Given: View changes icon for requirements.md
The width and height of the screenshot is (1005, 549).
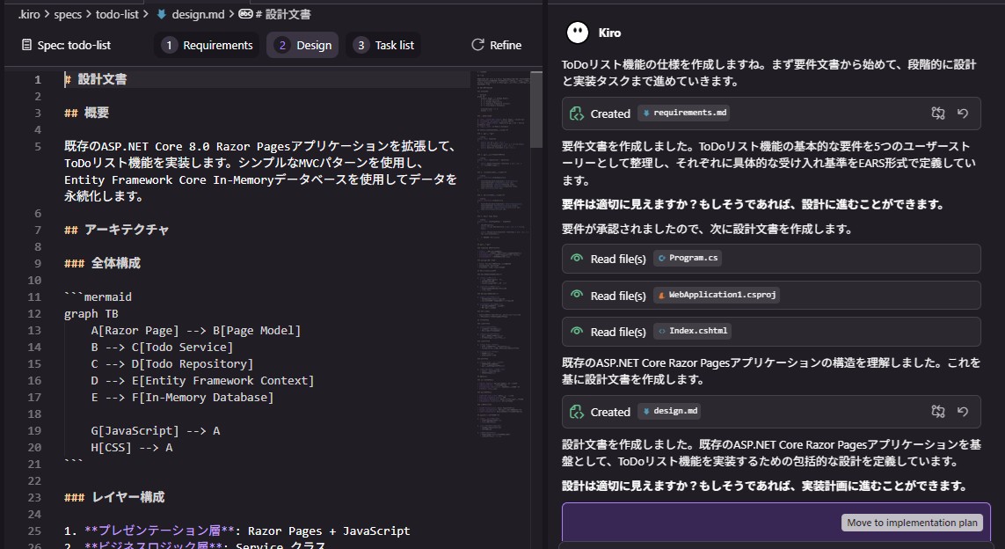Looking at the screenshot, I should 938,113.
